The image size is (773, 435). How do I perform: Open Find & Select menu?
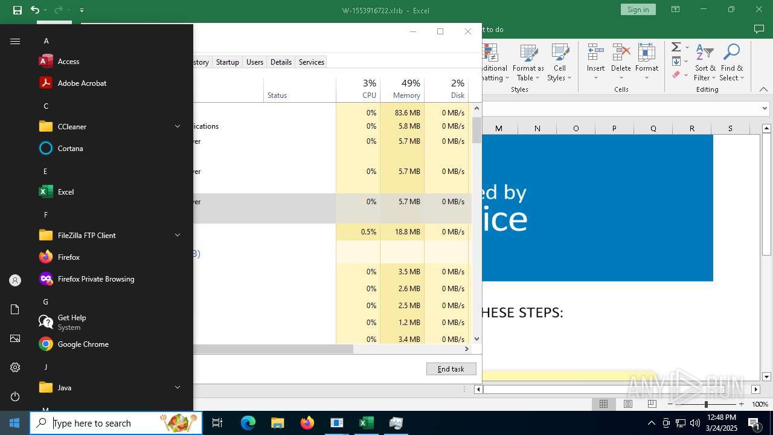click(x=732, y=63)
